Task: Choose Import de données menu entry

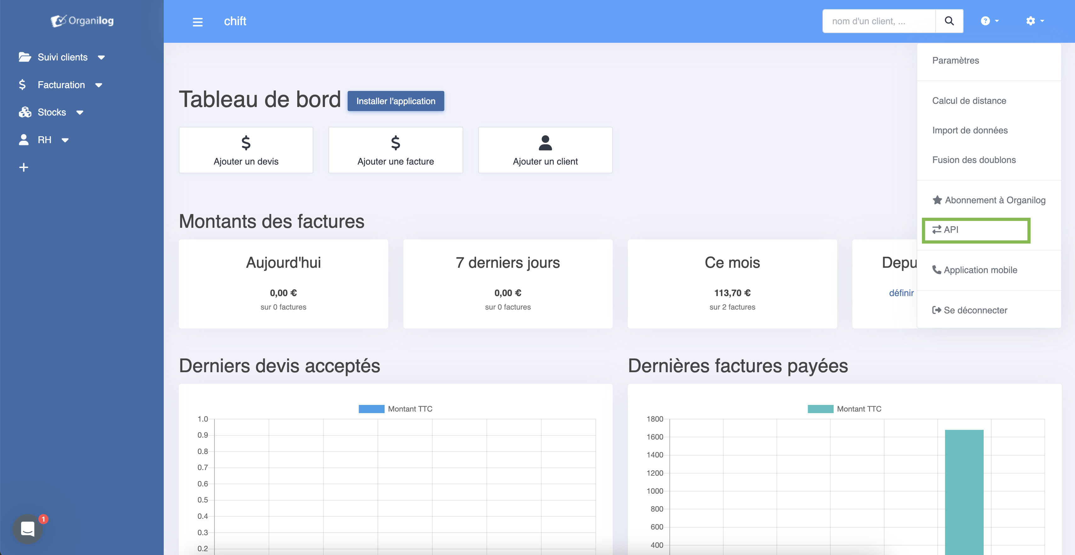Action: tap(970, 131)
